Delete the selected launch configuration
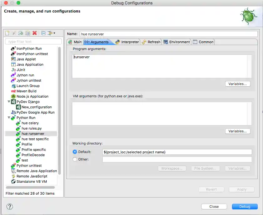Image resolution: width=263 pixels, height=215 pixels. [x=34, y=33]
